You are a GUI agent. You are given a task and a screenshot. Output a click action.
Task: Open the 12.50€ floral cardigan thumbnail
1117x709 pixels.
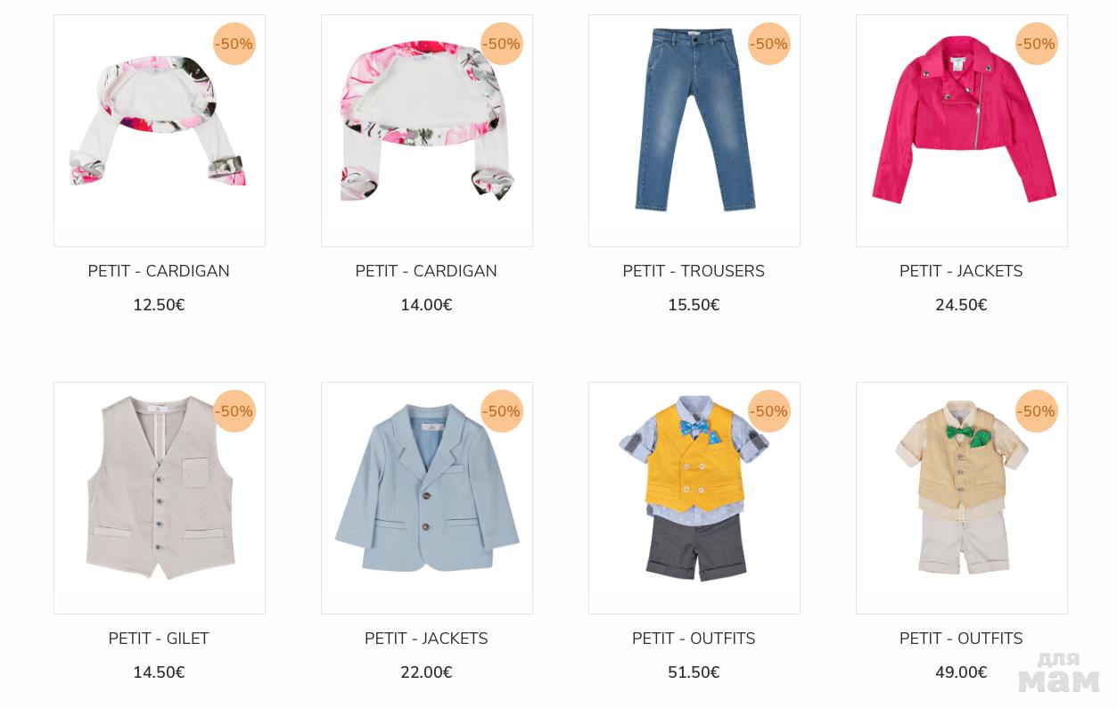point(160,130)
